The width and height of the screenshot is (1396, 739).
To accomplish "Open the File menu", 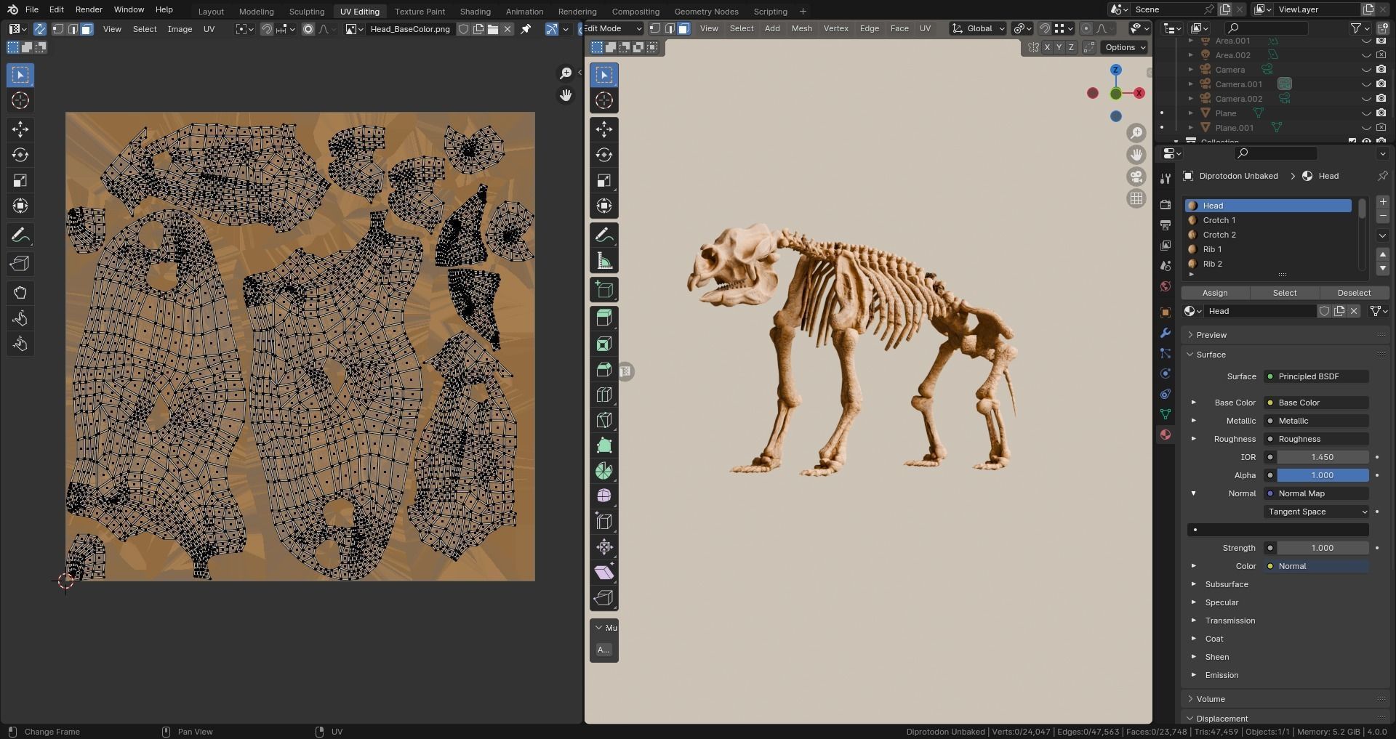I will pos(32,9).
